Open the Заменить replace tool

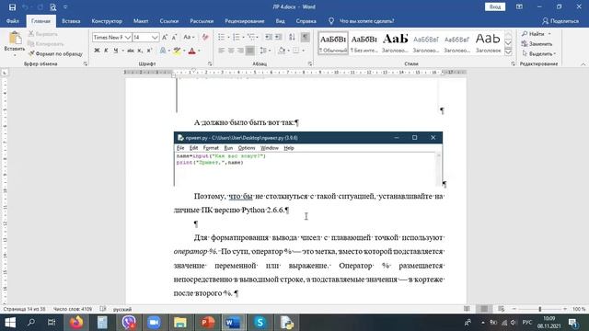pyautogui.click(x=537, y=44)
